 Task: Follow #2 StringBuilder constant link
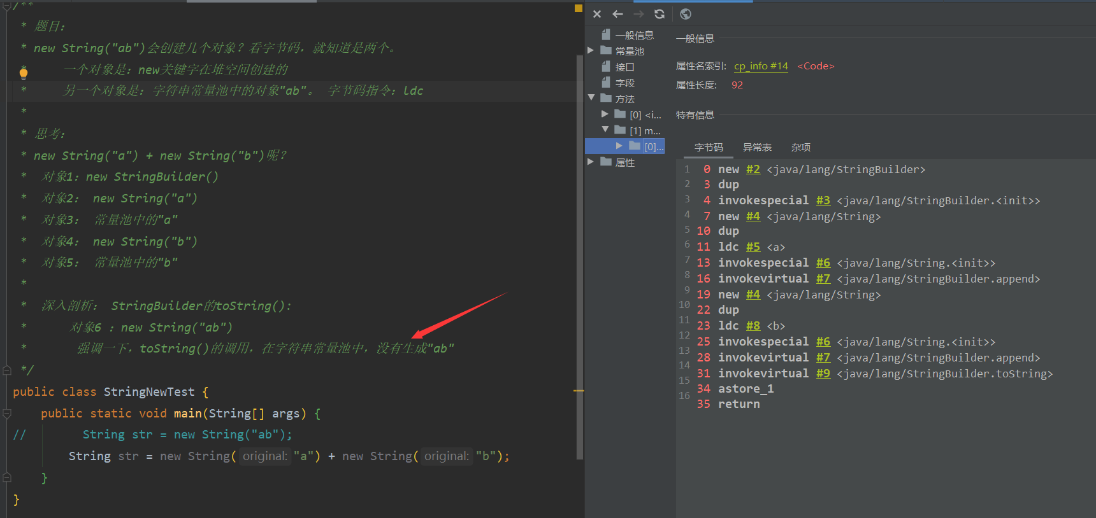click(x=753, y=169)
